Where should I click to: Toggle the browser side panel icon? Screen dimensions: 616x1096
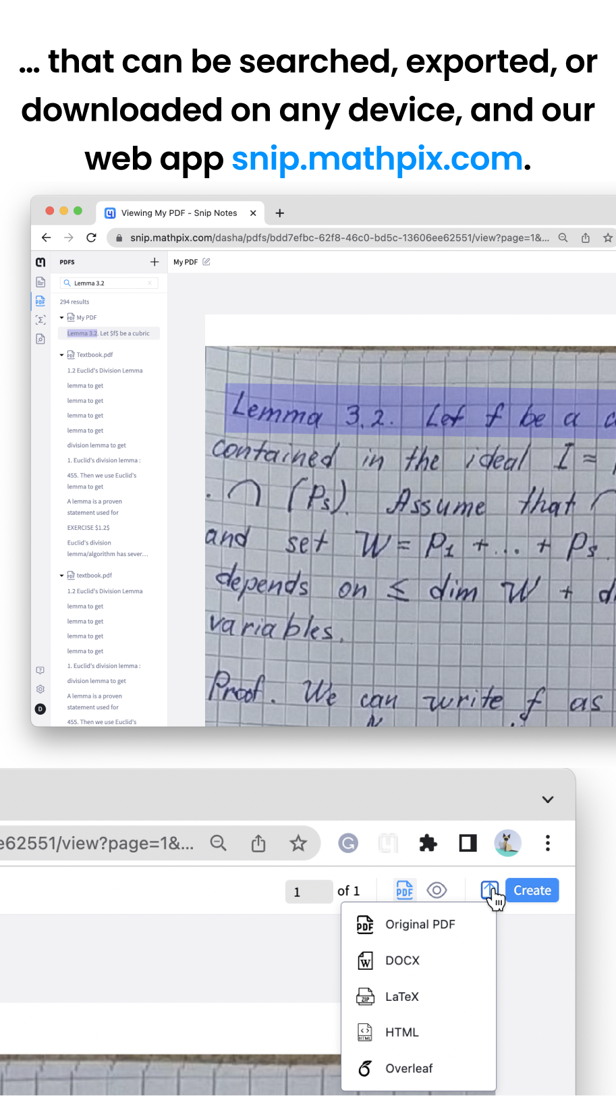468,843
